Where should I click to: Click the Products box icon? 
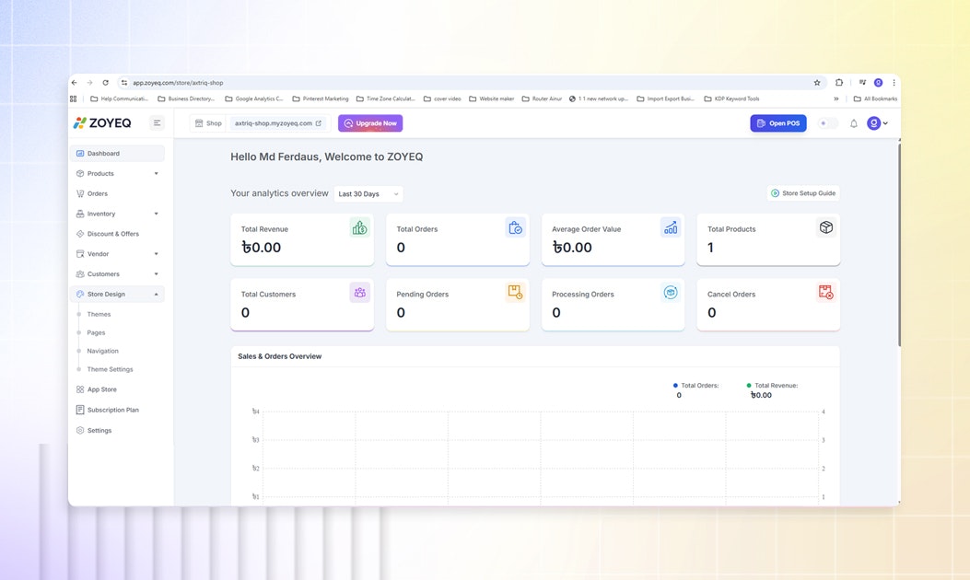80,174
